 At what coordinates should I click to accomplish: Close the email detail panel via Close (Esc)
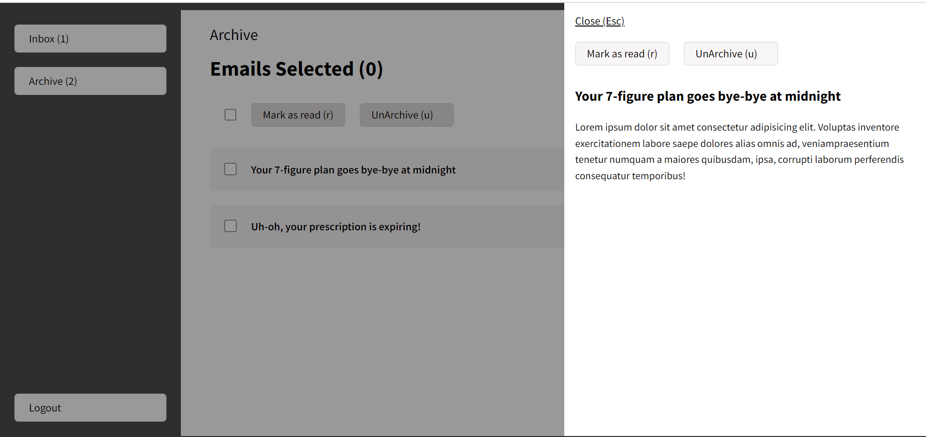click(x=599, y=21)
